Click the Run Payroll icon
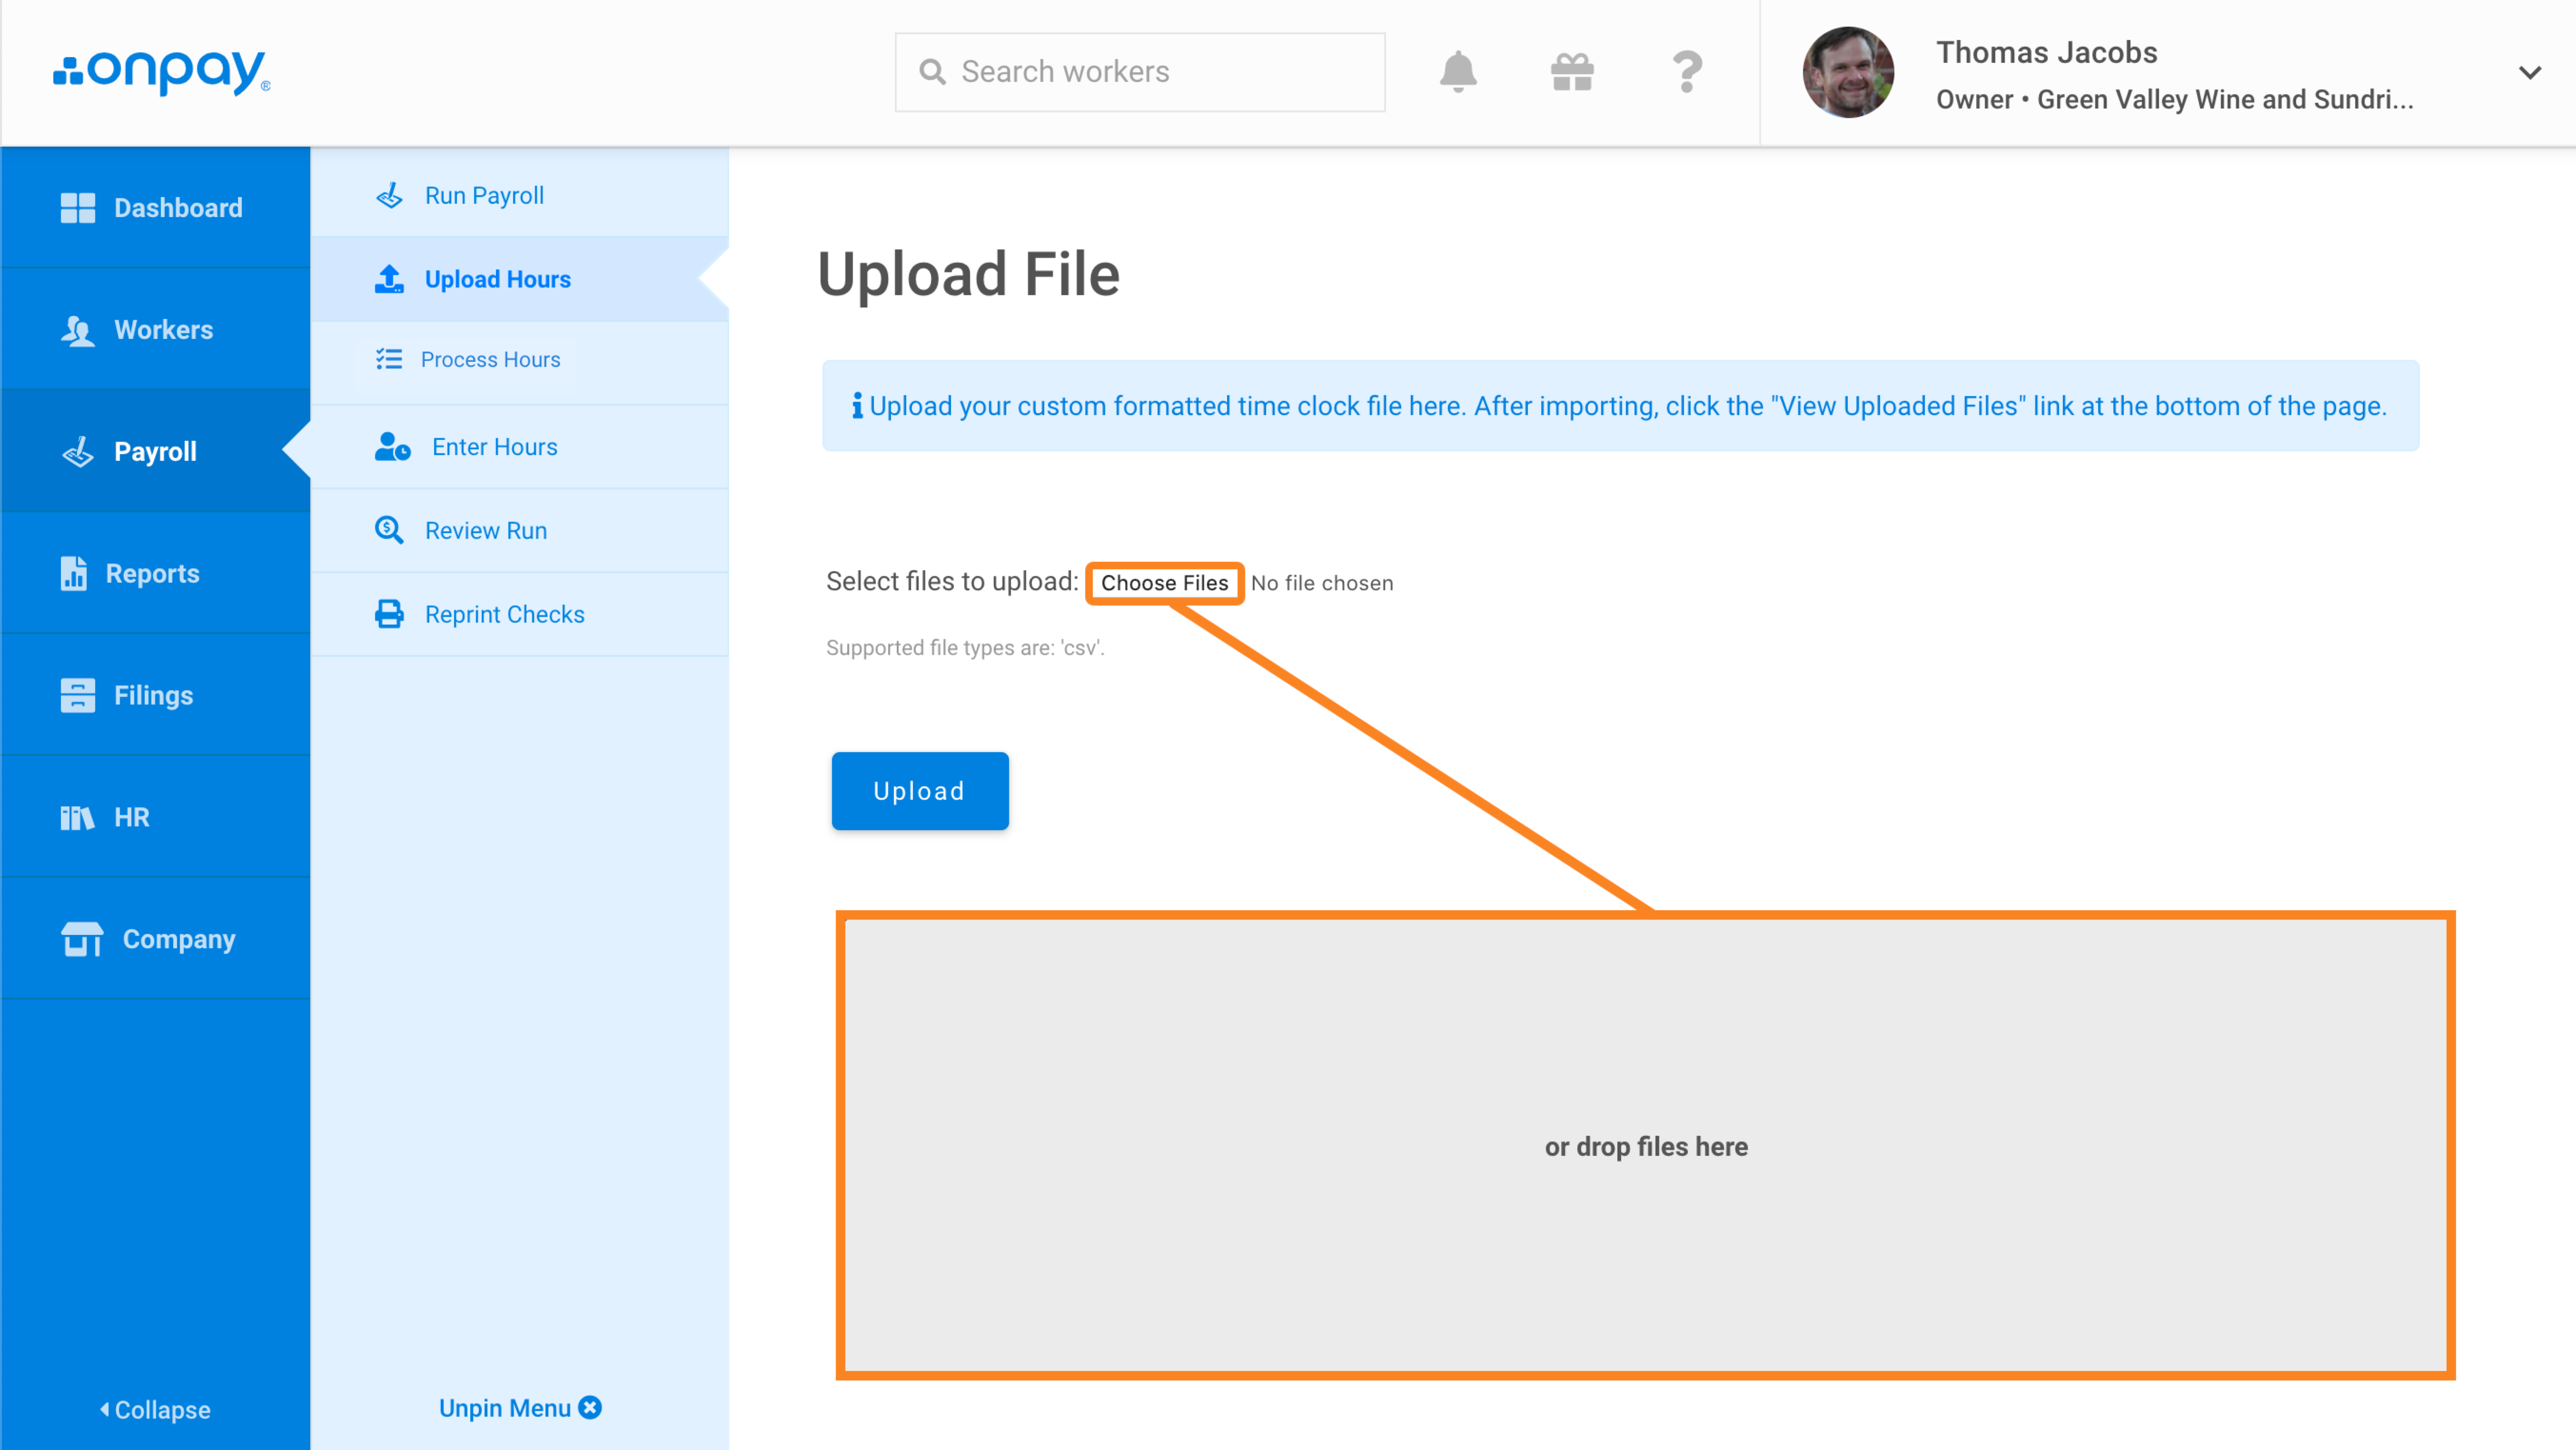This screenshot has height=1450, width=2576. (389, 195)
